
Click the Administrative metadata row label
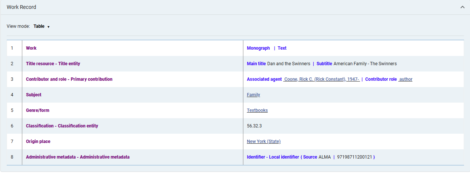pyautogui.click(x=78, y=157)
